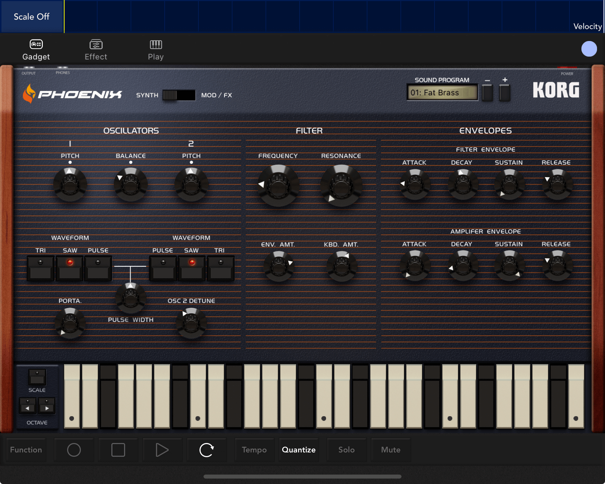Click the Amplifier Envelope Decay knob
605x484 pixels.
[463, 266]
